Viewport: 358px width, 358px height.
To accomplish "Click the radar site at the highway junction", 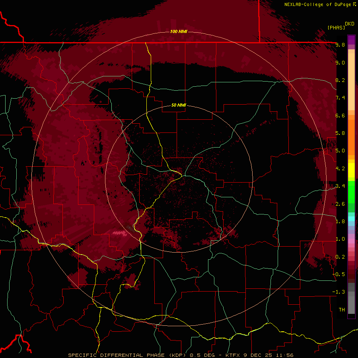I will tap(182, 176).
